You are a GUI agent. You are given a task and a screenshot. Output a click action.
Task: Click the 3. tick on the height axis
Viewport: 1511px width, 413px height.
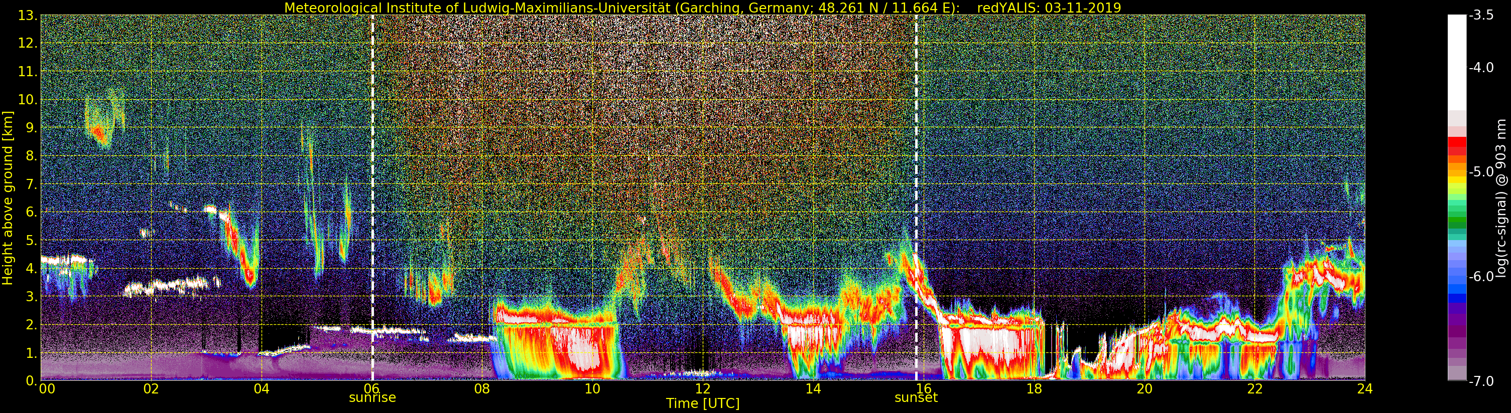click(x=32, y=296)
